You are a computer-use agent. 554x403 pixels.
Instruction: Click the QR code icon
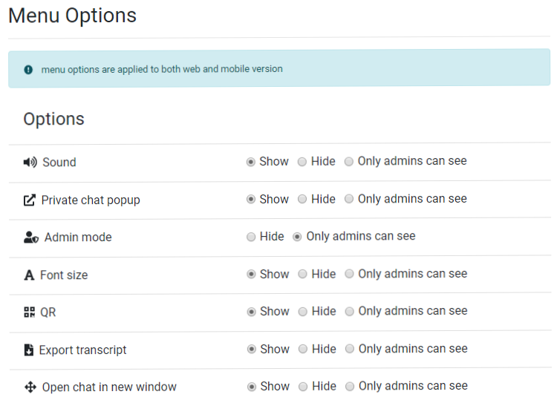30,312
